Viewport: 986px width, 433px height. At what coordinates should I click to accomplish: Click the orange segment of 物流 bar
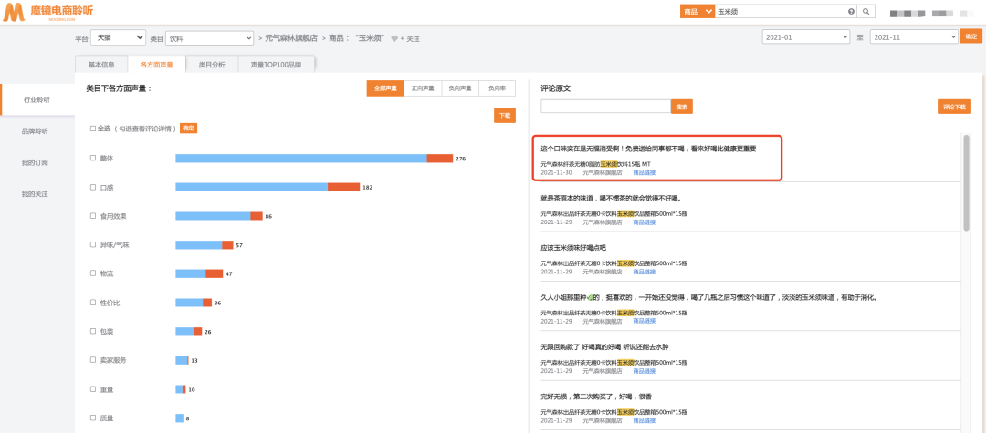tap(214, 273)
